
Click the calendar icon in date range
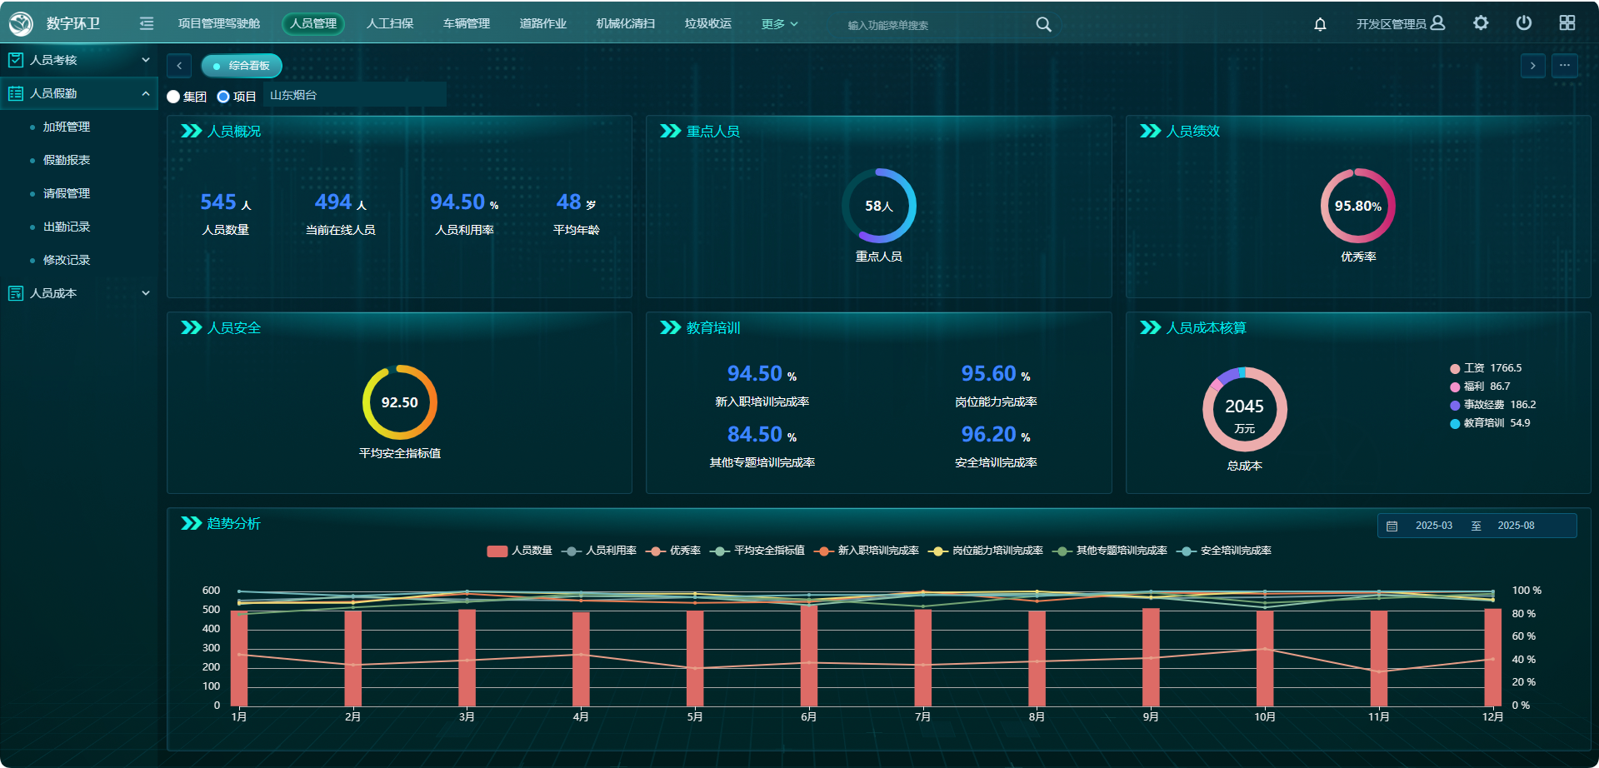coord(1392,526)
